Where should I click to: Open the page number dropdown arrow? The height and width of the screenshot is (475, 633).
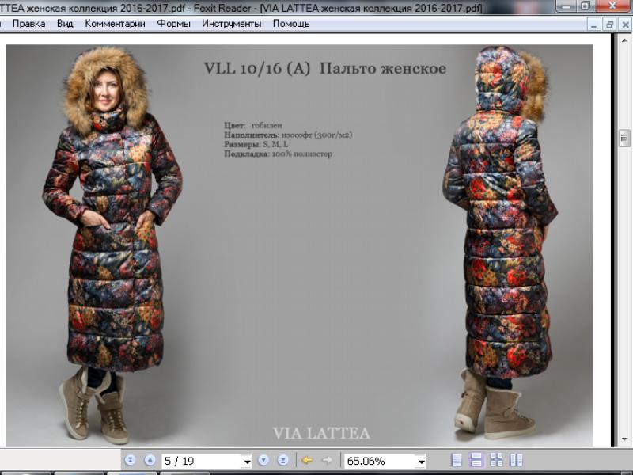247,461
